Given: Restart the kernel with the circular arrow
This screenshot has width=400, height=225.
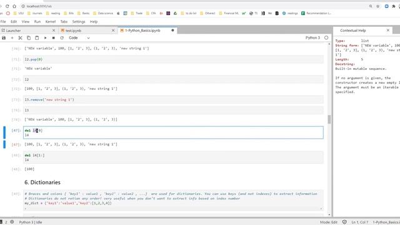Looking at the screenshot, I should pyautogui.click(x=62, y=37).
